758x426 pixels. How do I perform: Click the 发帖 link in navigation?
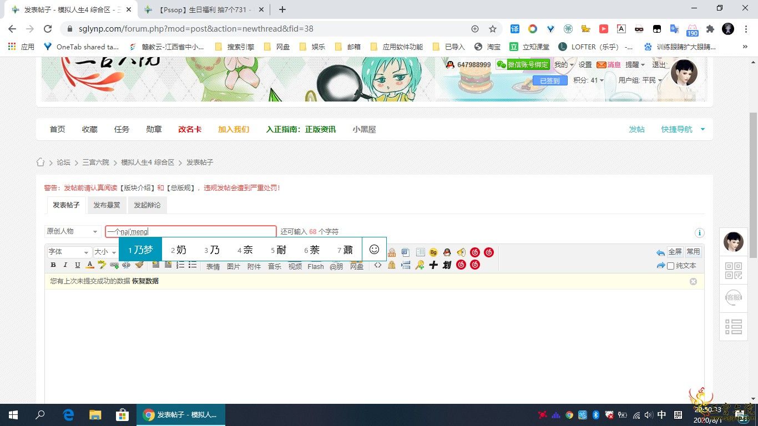click(636, 129)
